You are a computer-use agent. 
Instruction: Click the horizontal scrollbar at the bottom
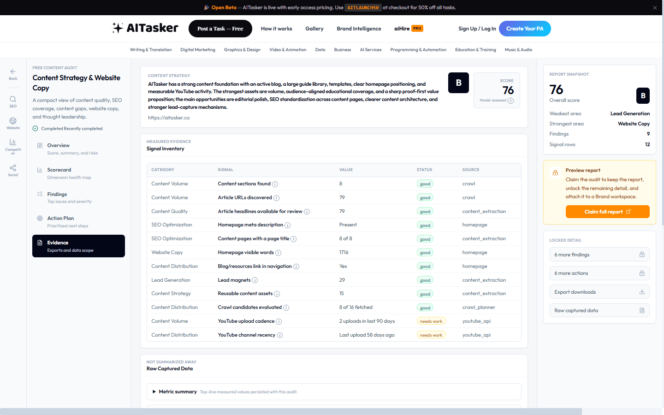(x=291, y=411)
